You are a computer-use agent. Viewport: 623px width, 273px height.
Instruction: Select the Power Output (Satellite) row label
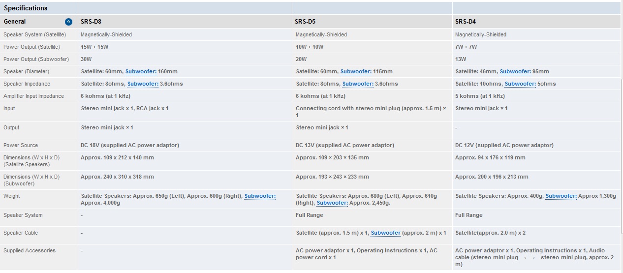pyautogui.click(x=31, y=47)
